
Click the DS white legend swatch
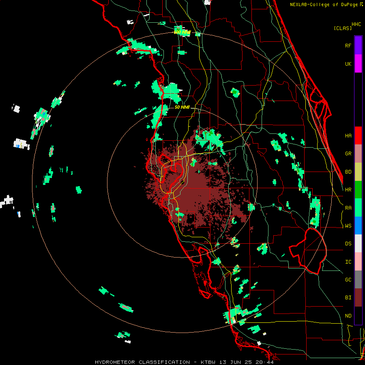click(358, 243)
